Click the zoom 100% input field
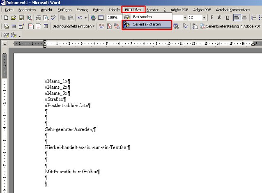 point(114,18)
